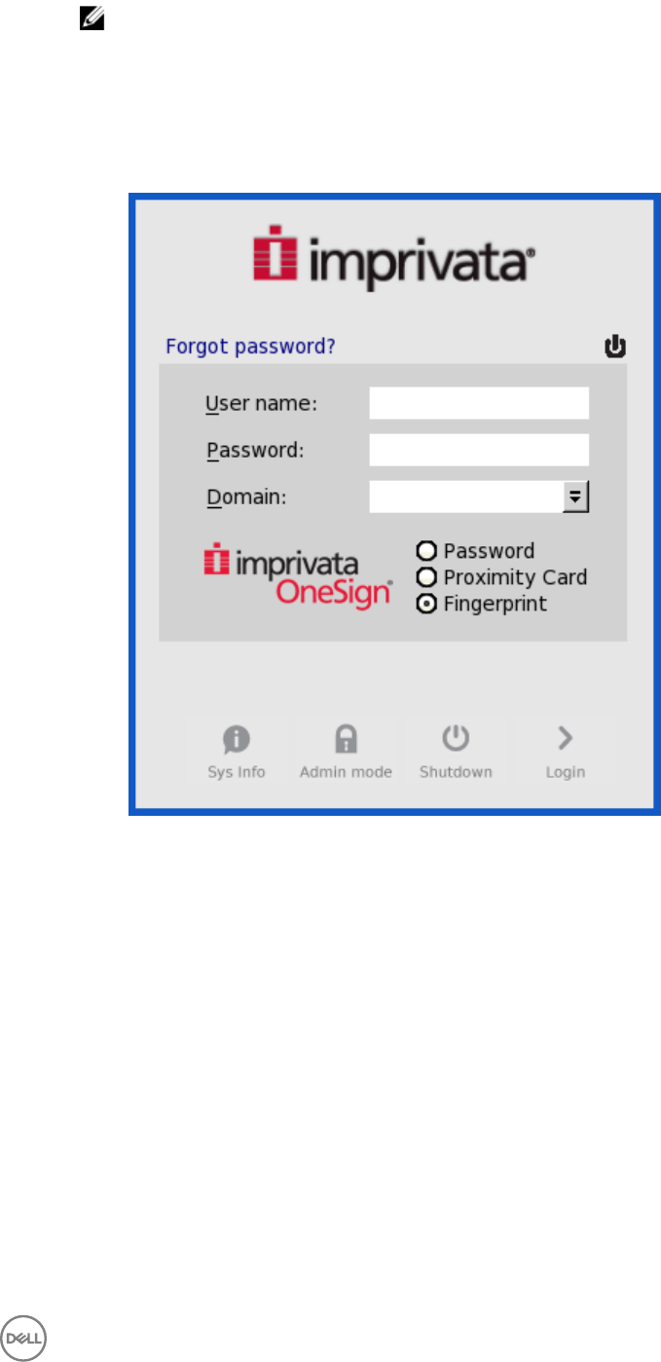Click the note pencil icon at top
Viewport: 661px width, 1362px height.
(x=86, y=17)
